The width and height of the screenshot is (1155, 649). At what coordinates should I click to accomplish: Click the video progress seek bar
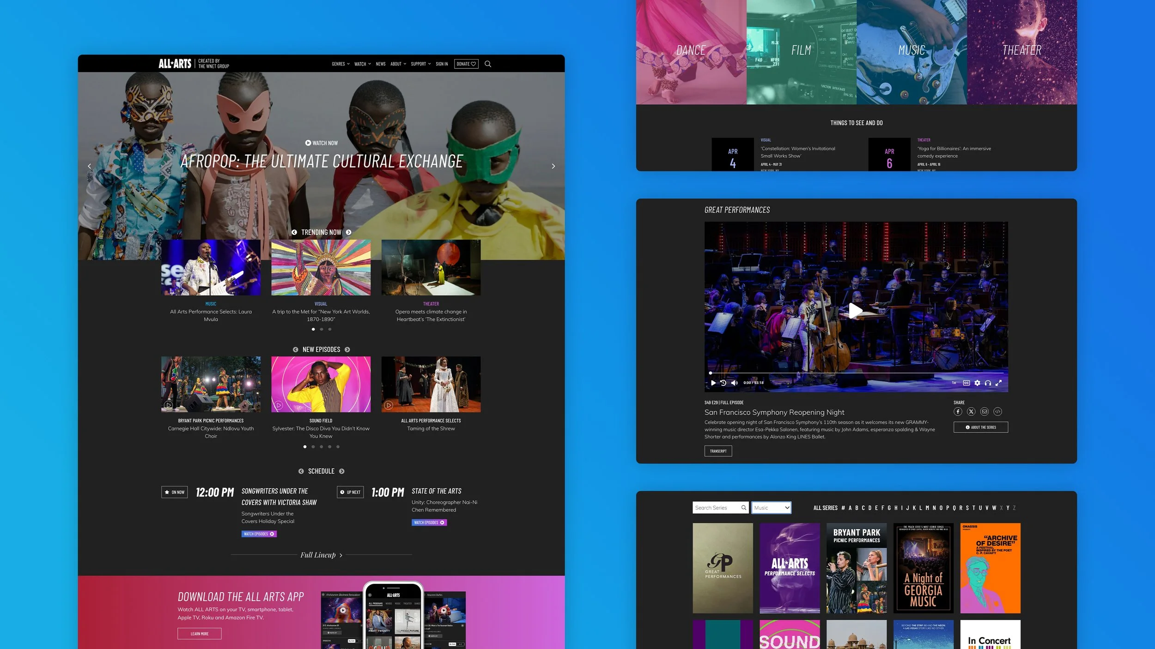856,373
